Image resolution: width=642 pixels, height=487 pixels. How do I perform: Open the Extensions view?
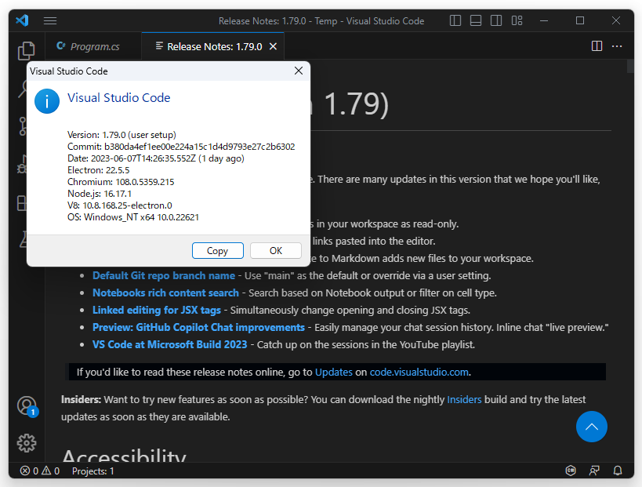(x=27, y=202)
